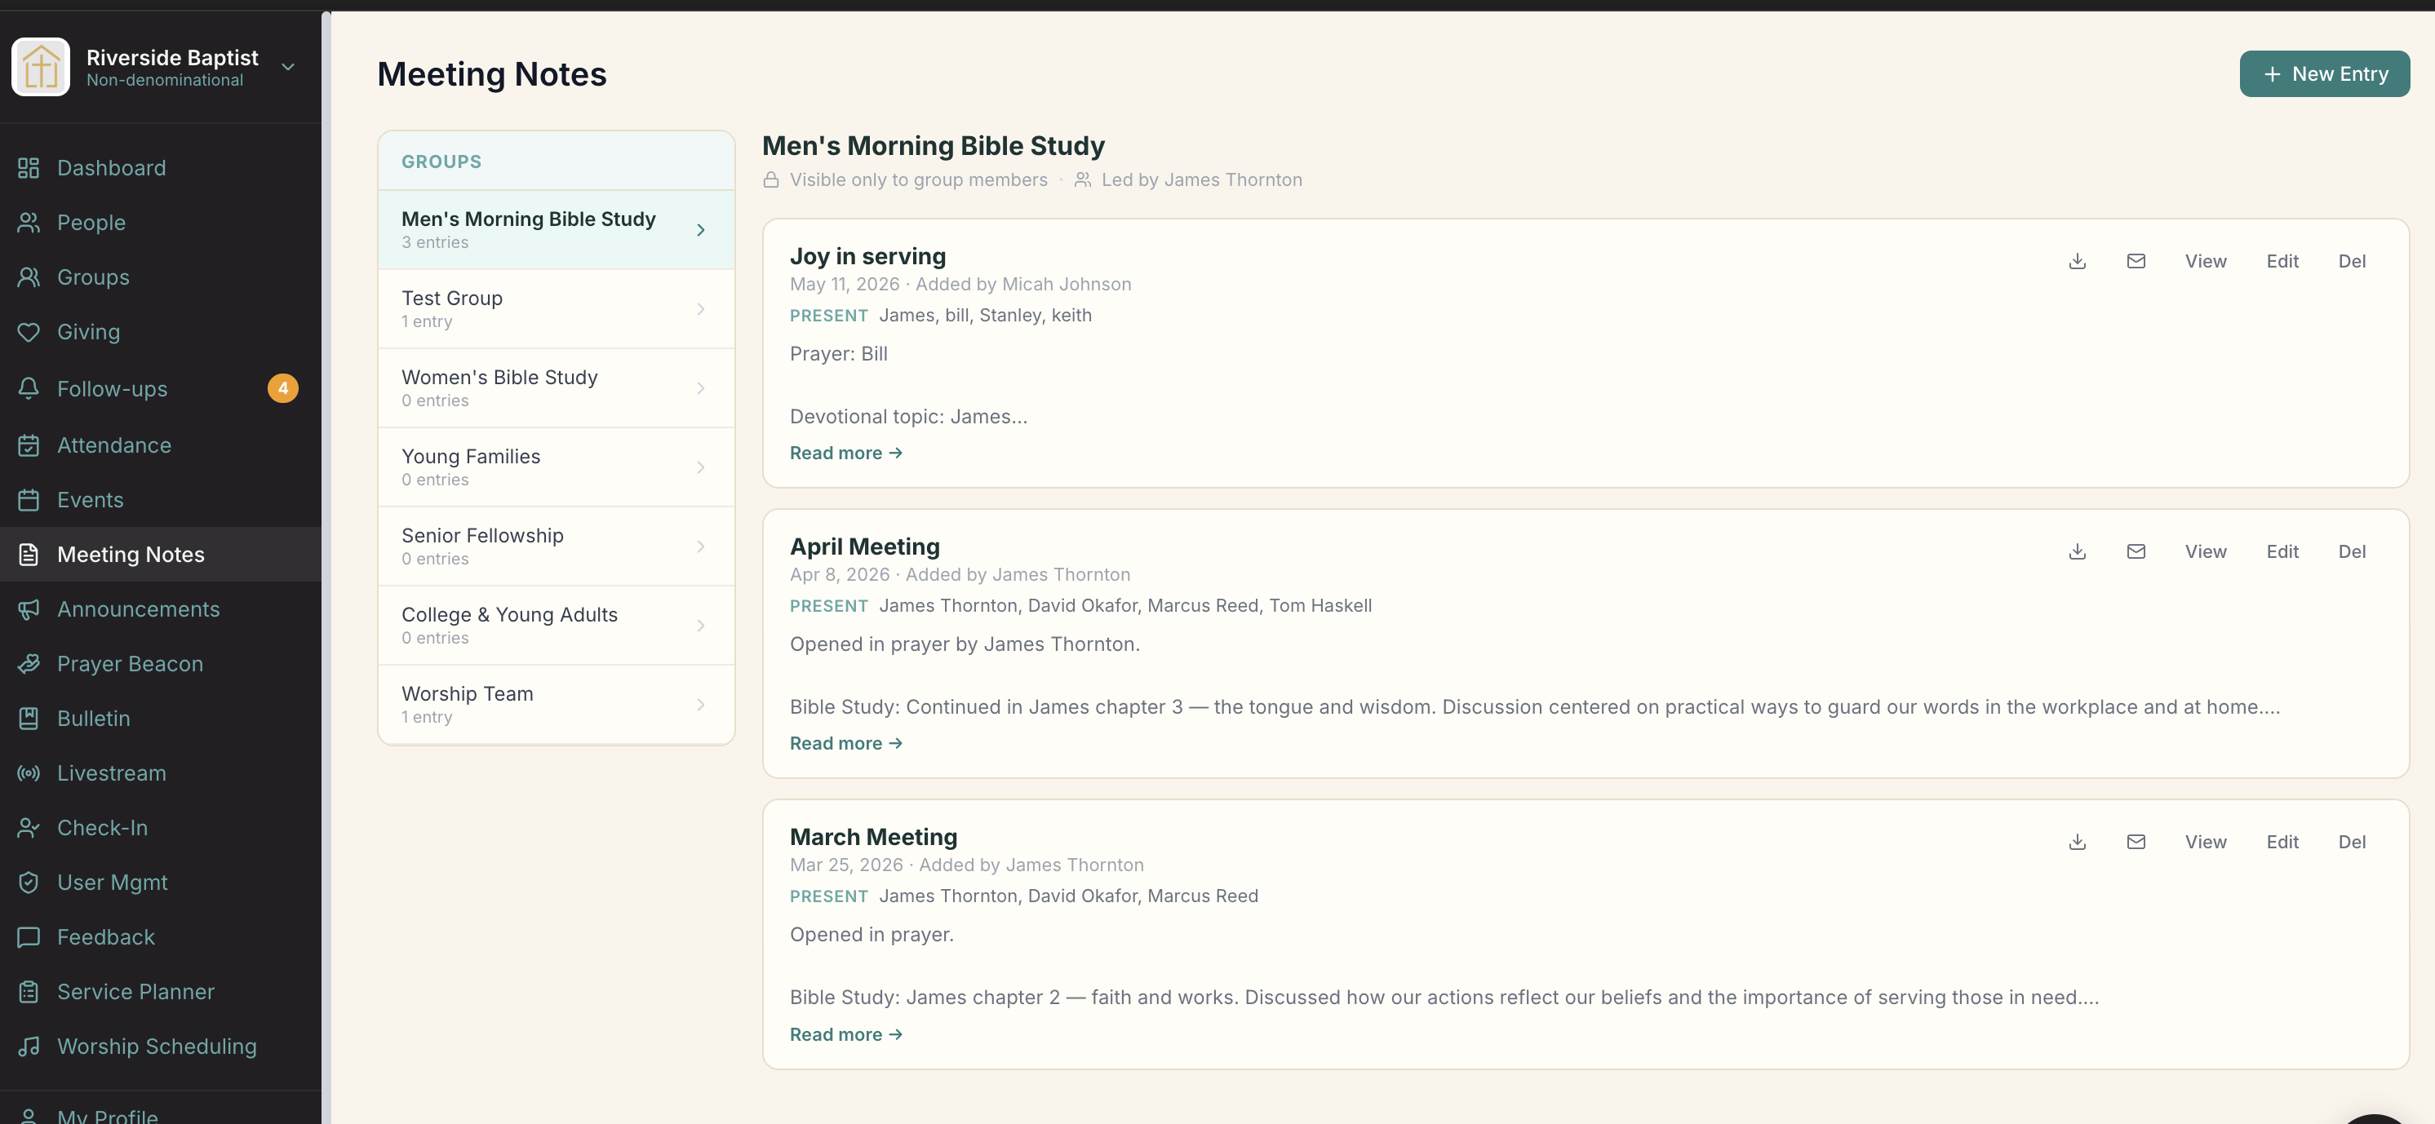Download the Joy in serving entry
The width and height of the screenshot is (2435, 1124).
[2077, 262]
